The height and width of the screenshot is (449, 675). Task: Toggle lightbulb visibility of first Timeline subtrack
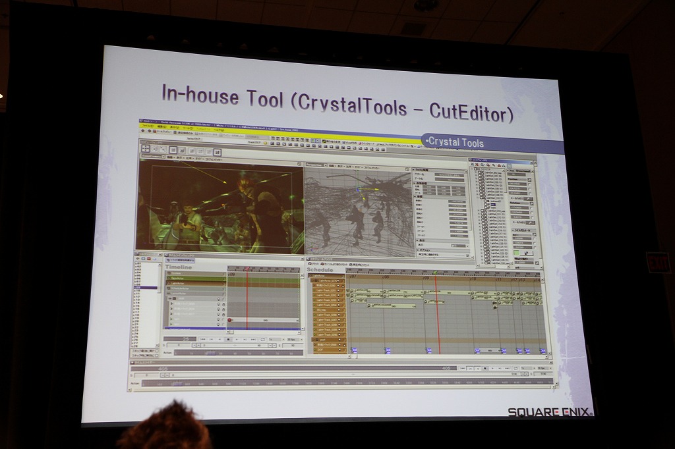(218, 304)
